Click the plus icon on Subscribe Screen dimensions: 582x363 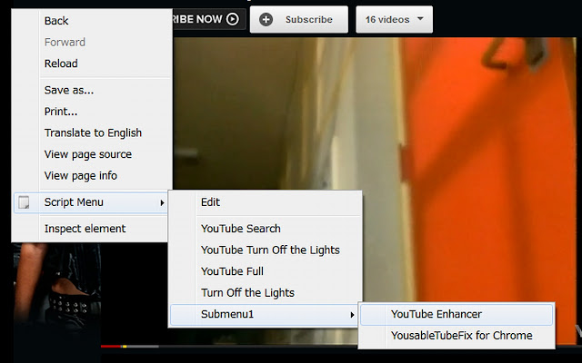point(266,20)
